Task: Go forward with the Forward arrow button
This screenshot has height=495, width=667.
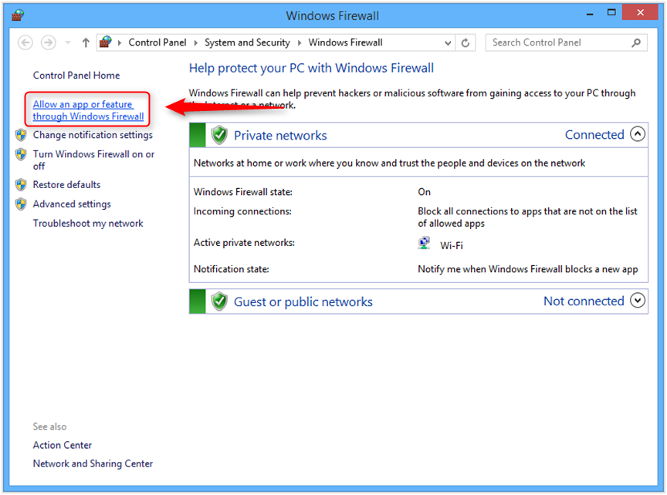Action: click(x=48, y=42)
